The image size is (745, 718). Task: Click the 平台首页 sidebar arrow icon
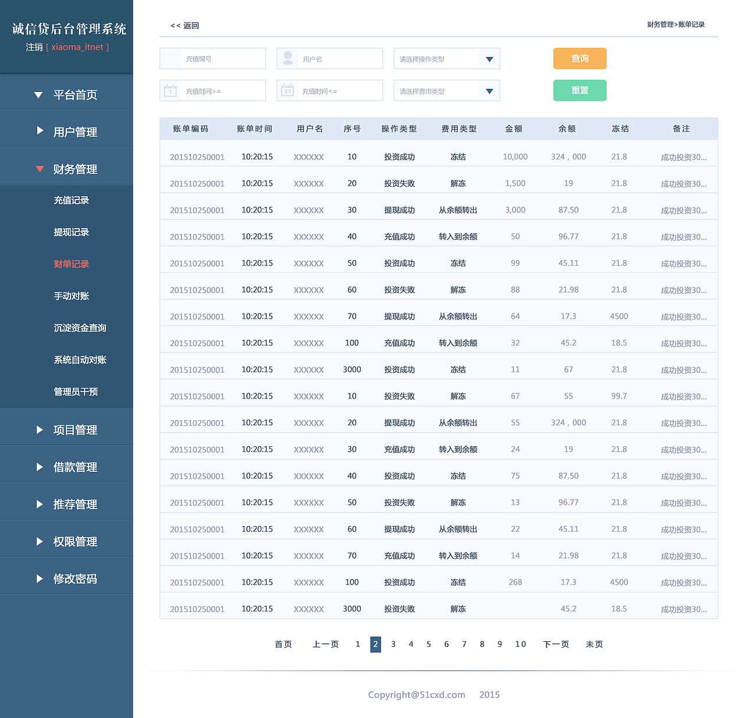[x=38, y=95]
